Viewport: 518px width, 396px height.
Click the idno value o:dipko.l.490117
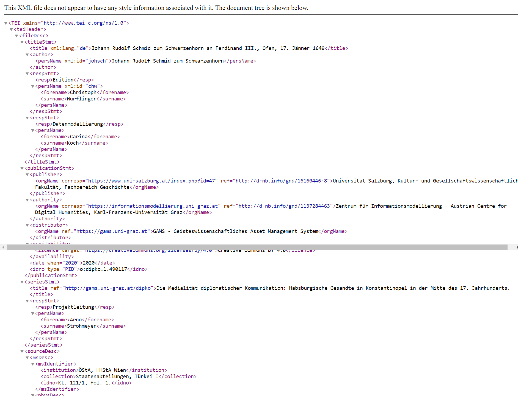click(x=103, y=269)
